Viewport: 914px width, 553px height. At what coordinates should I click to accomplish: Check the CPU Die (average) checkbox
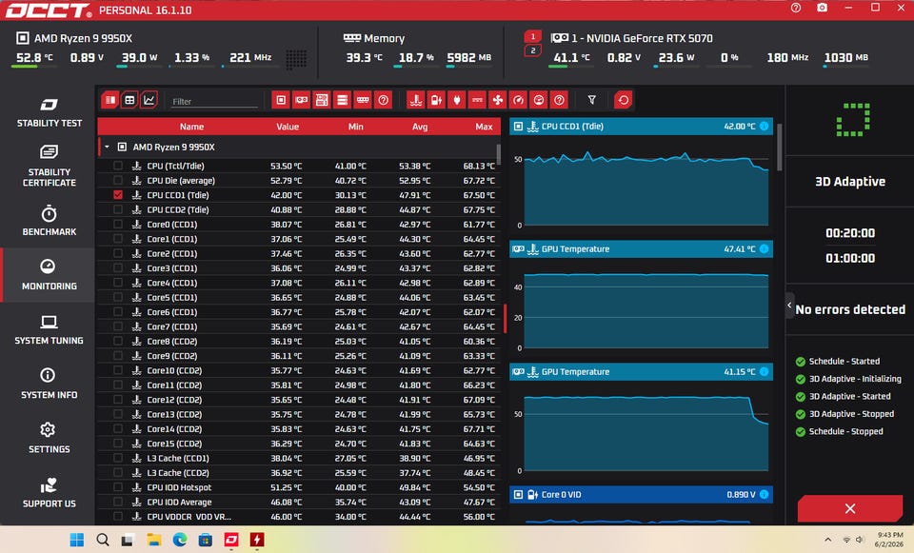click(x=118, y=181)
